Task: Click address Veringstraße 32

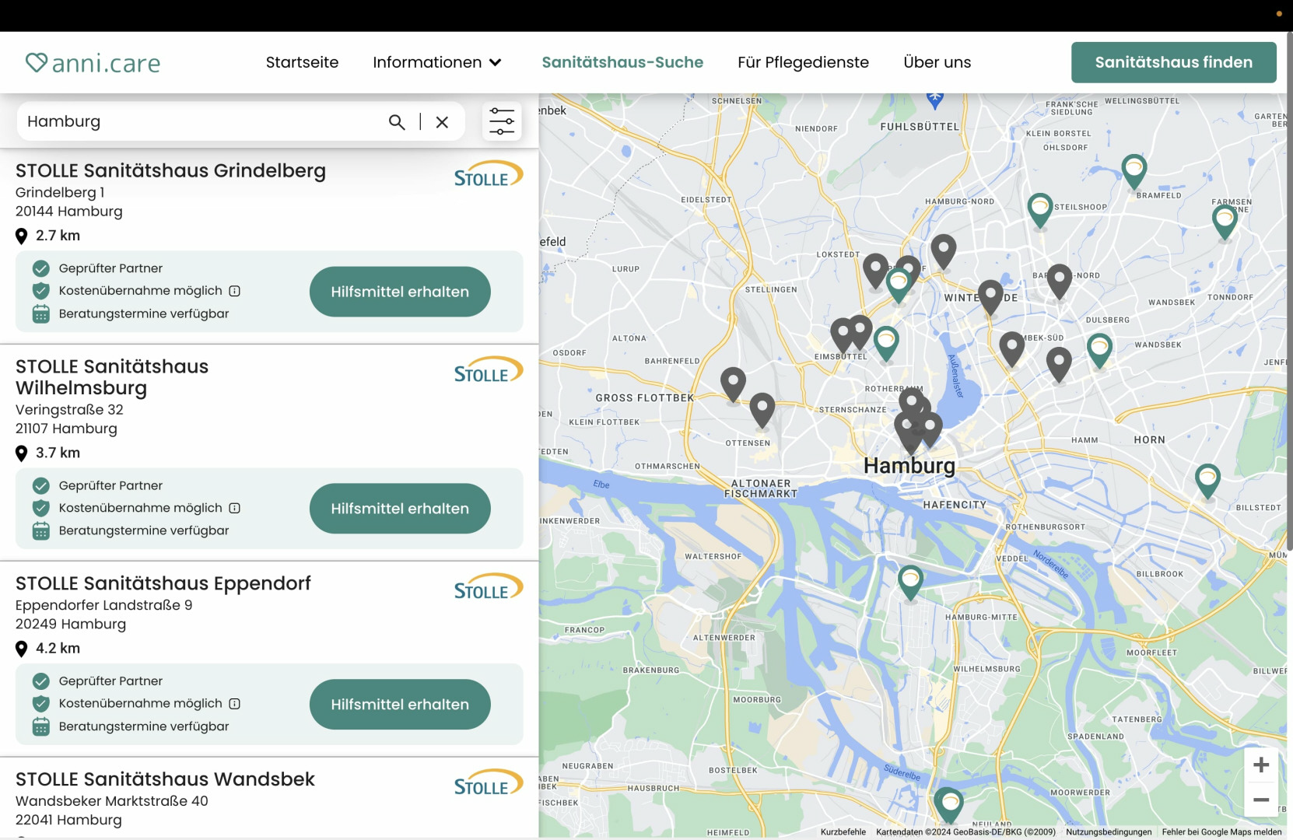Action: [x=69, y=410]
